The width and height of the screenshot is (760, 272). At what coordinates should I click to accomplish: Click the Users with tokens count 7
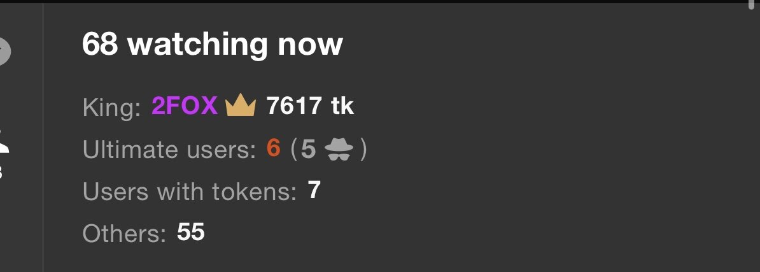click(x=314, y=190)
